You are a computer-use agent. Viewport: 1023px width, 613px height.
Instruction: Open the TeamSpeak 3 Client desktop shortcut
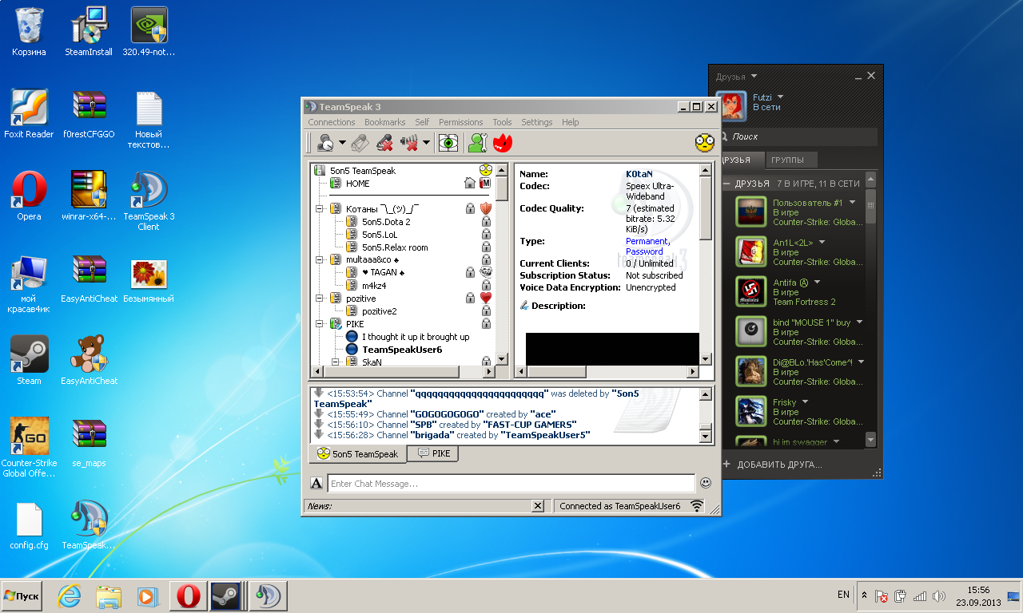149,200
